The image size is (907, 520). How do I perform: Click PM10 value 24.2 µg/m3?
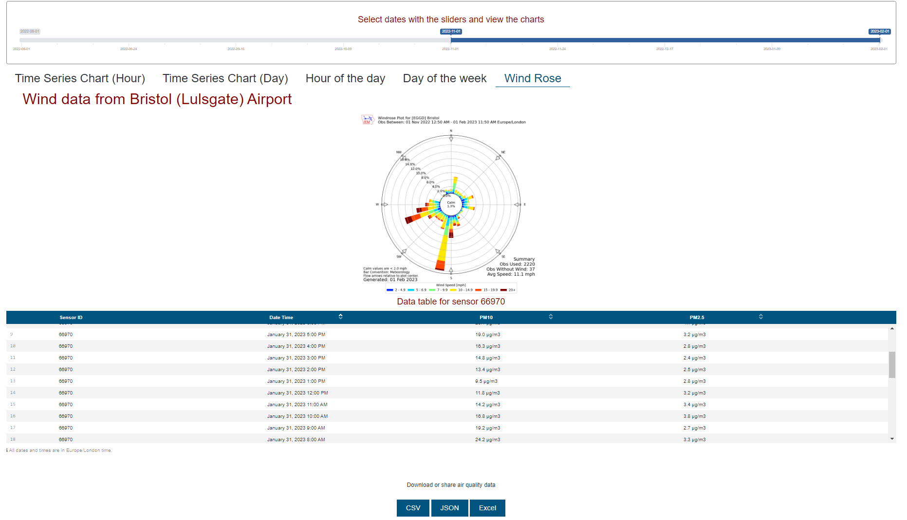(488, 440)
